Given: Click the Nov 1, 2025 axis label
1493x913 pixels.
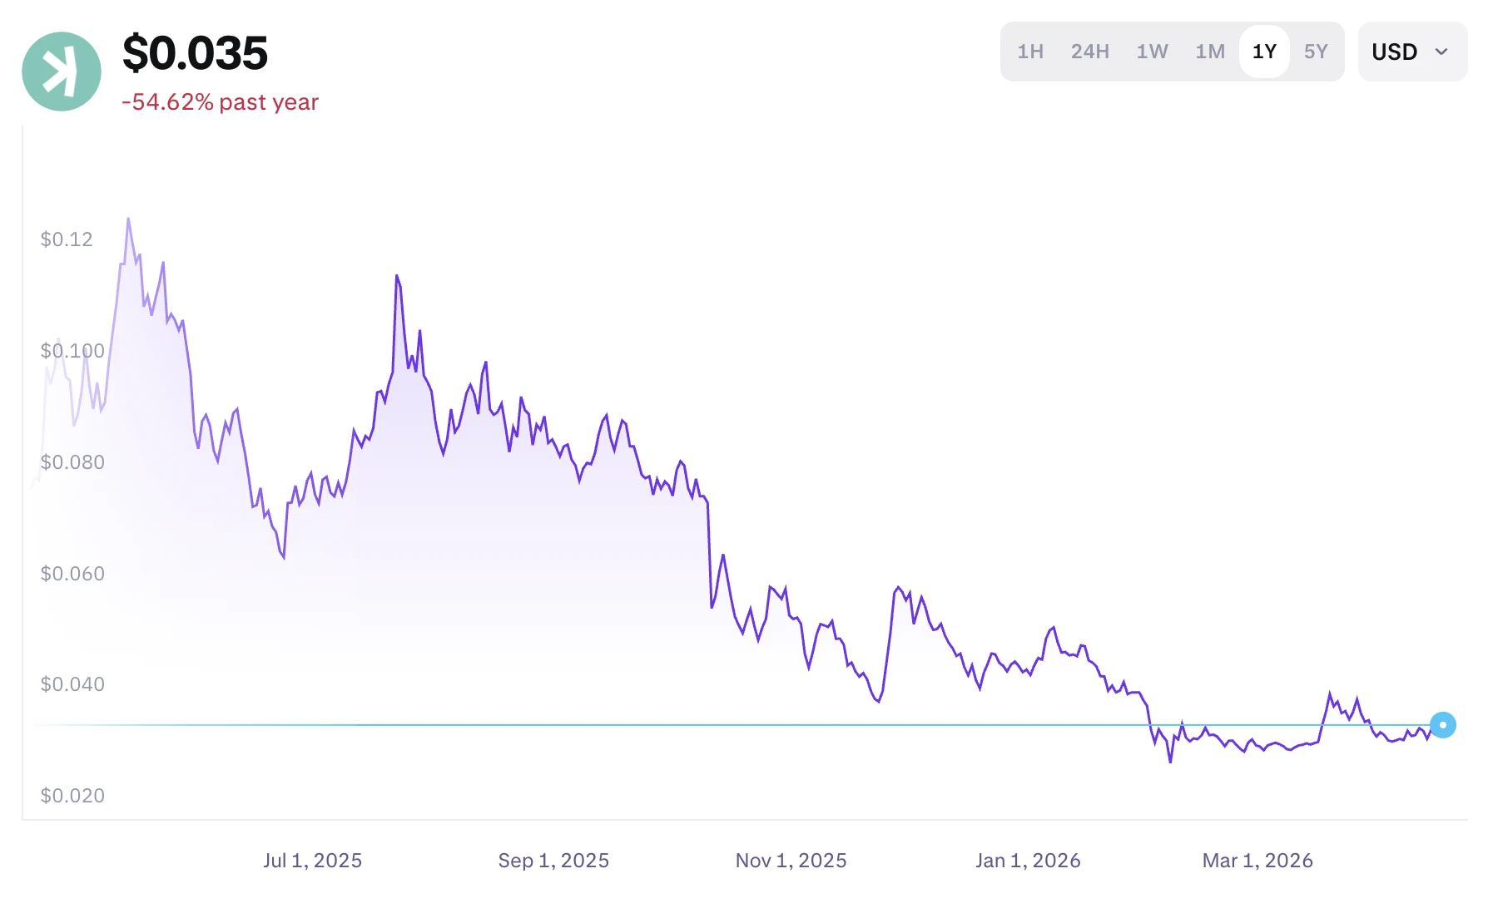Looking at the screenshot, I should pos(791,861).
